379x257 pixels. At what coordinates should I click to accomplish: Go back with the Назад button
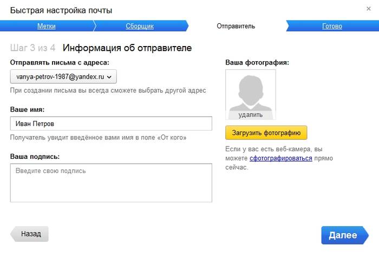click(30, 234)
